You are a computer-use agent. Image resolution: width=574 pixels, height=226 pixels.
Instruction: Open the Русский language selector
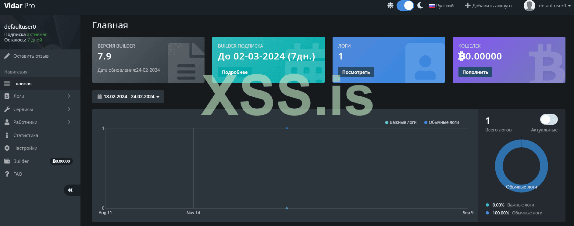coord(441,6)
